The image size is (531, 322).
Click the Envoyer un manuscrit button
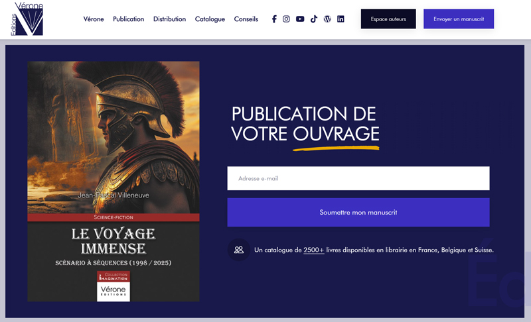coord(459,19)
